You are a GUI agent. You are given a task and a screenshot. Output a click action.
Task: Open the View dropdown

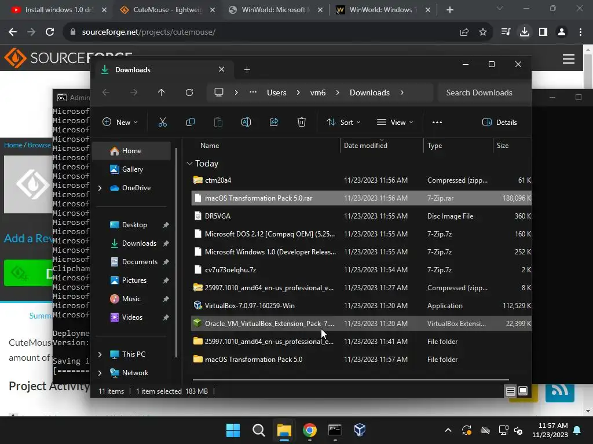click(x=395, y=122)
